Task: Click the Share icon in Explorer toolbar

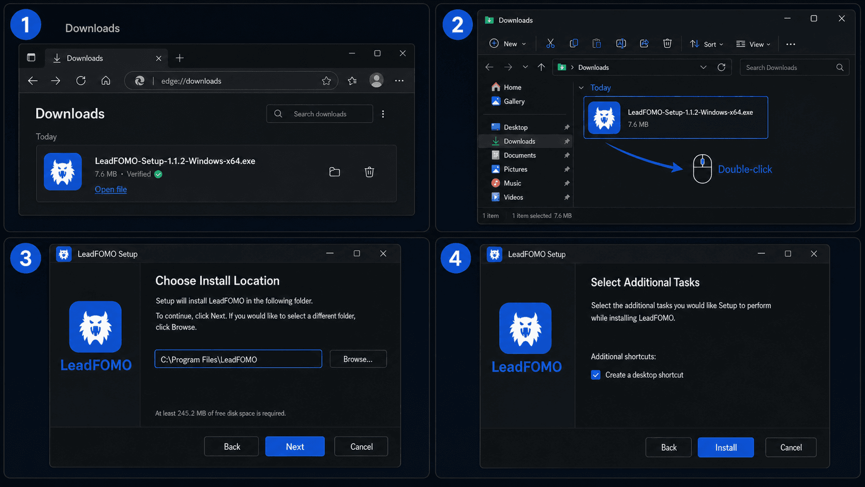Action: tap(644, 43)
